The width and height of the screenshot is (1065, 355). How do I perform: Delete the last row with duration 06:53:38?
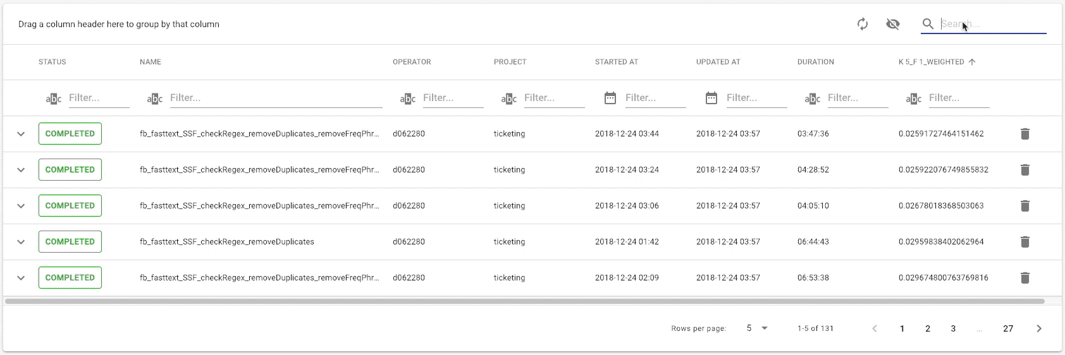pos(1025,278)
